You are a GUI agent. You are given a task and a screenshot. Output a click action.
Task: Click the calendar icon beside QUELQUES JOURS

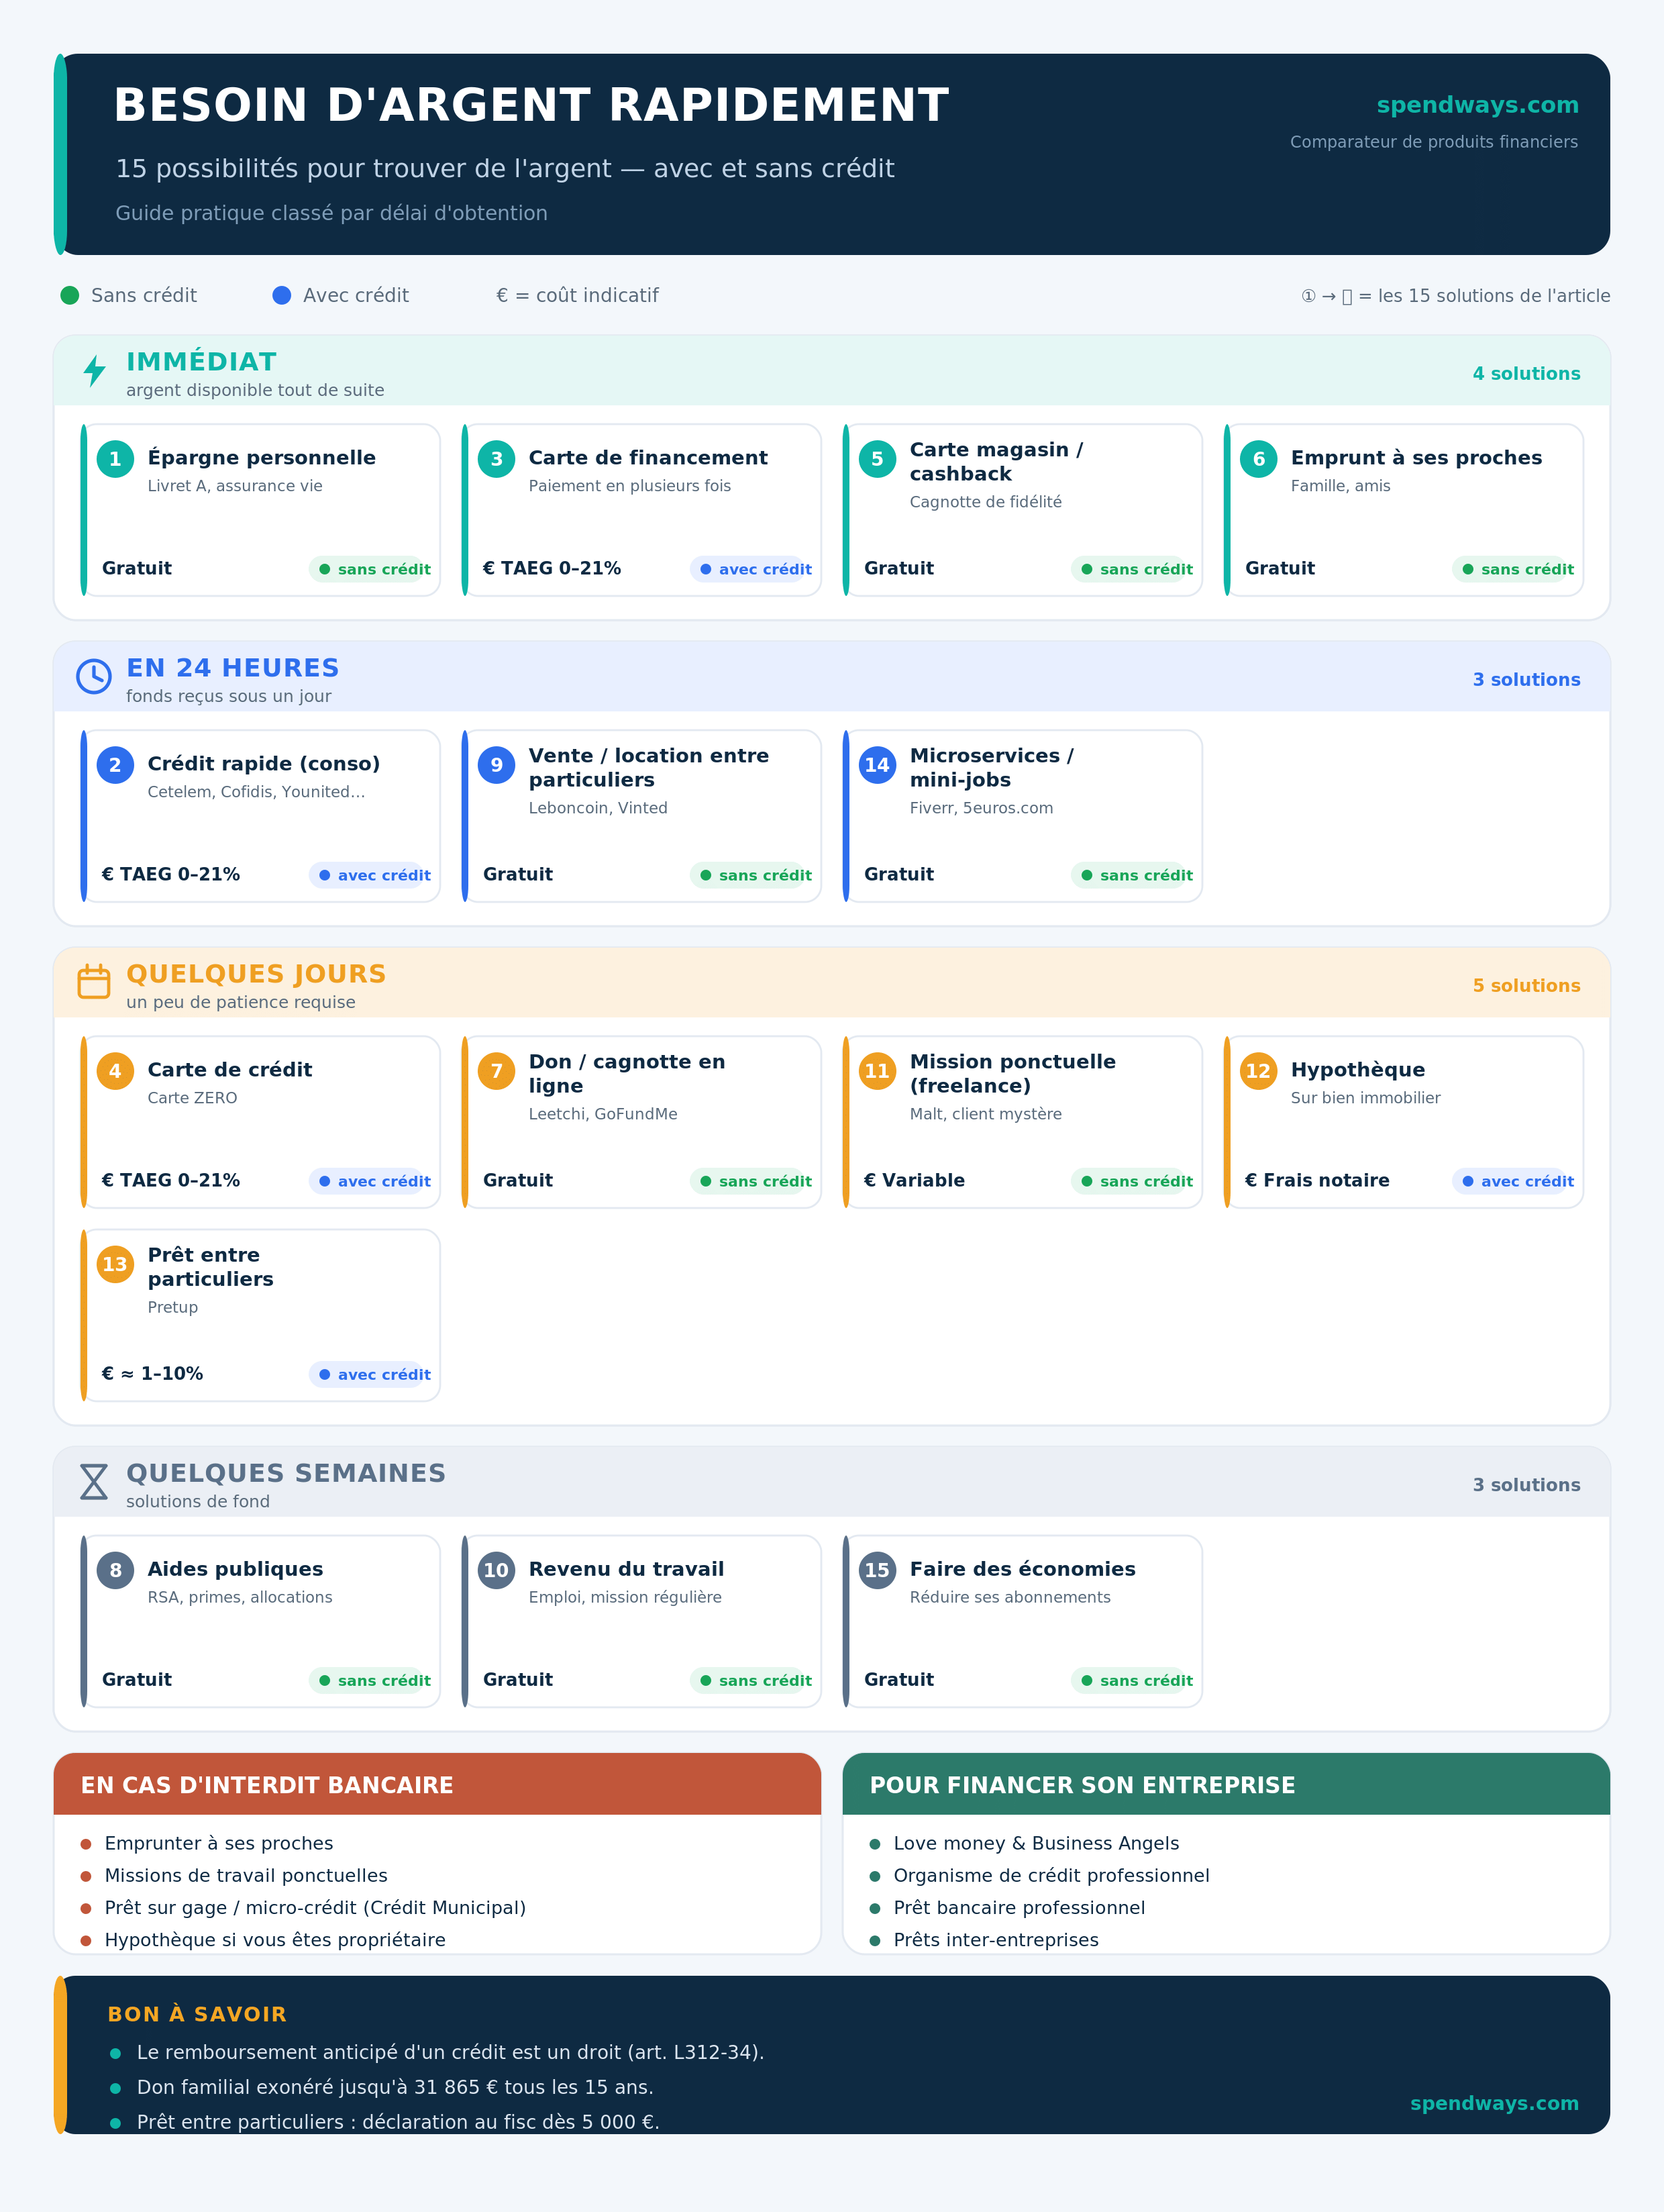[x=94, y=981]
